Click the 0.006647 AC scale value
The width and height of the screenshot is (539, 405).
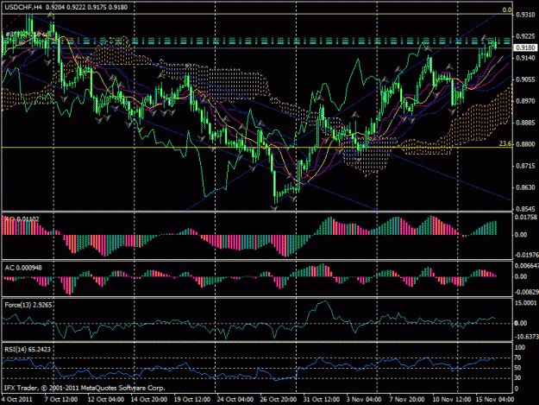coord(526,266)
